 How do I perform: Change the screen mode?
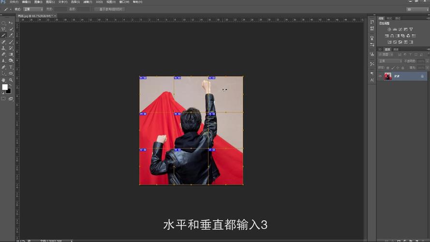pos(11,99)
